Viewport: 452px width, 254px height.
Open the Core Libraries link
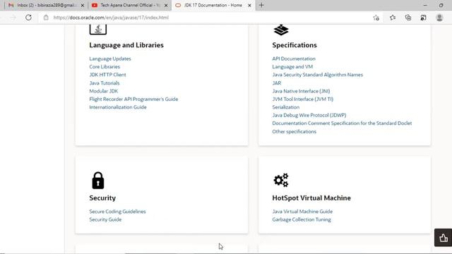tap(105, 66)
